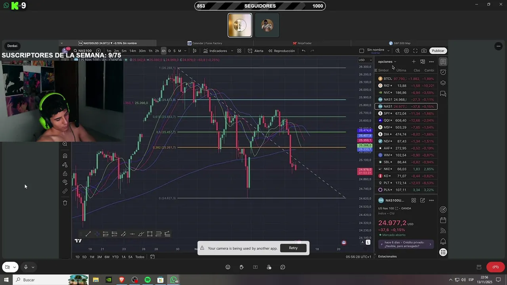The width and height of the screenshot is (507, 285).
Task: Select the golden avatar participant thumbnail
Action: tap(240, 25)
